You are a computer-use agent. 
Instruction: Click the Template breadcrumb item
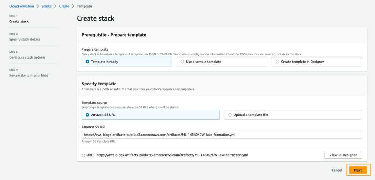coord(85,6)
